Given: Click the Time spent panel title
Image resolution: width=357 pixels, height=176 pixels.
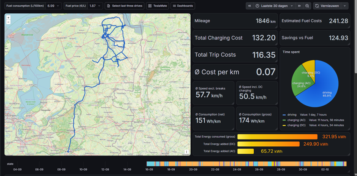Looking at the screenshot, I should point(291,52).
